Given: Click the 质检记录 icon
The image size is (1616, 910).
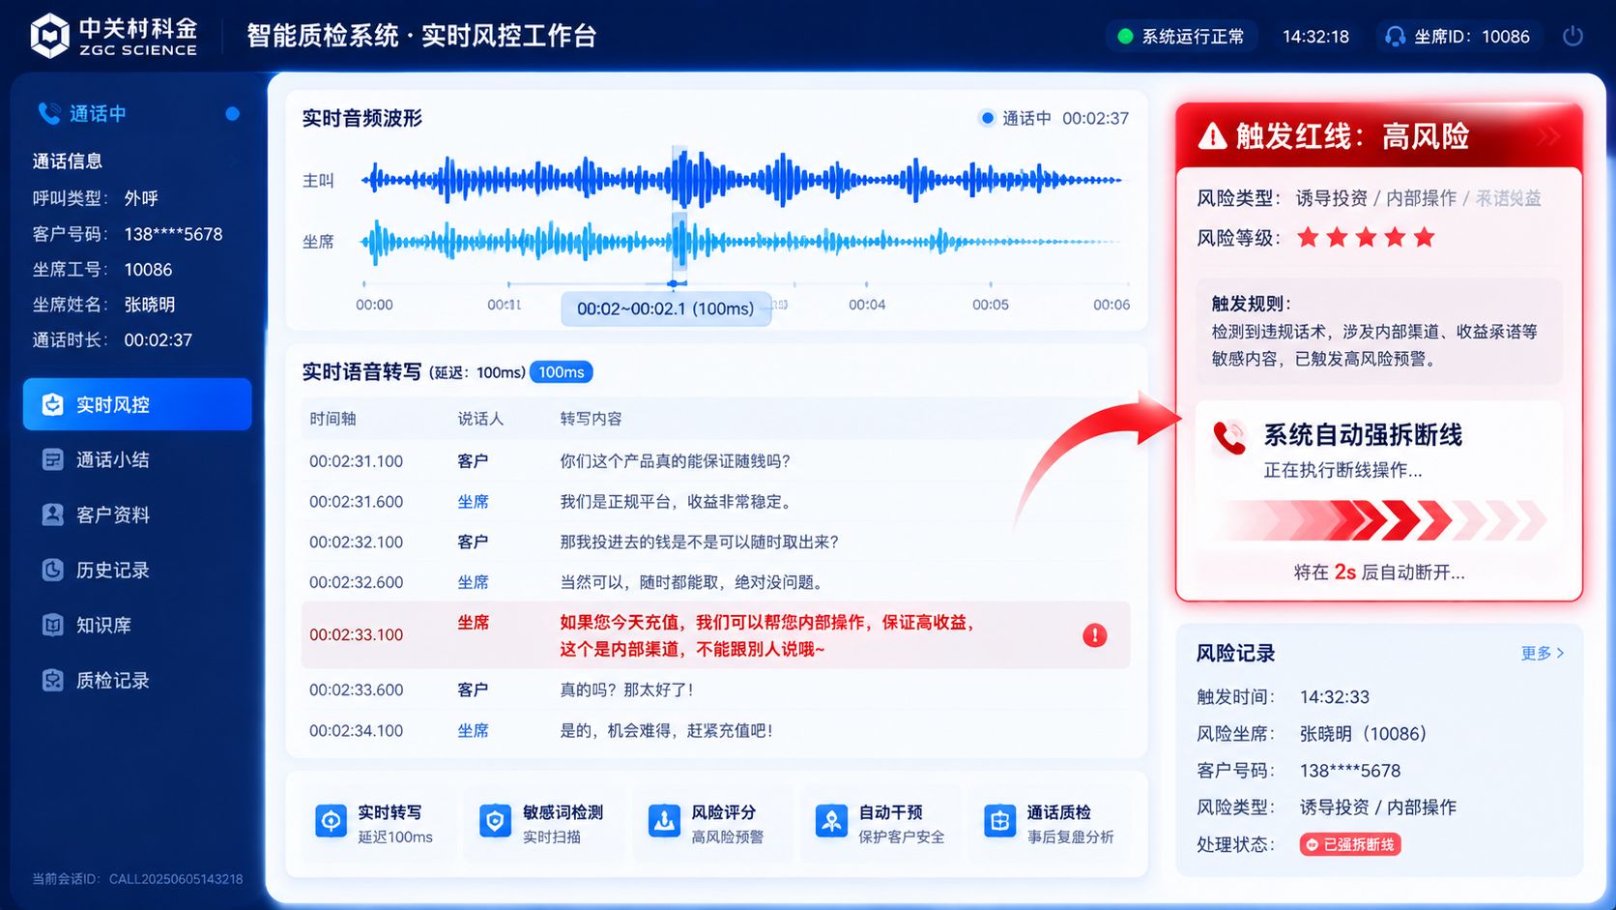Looking at the screenshot, I should [x=52, y=680].
